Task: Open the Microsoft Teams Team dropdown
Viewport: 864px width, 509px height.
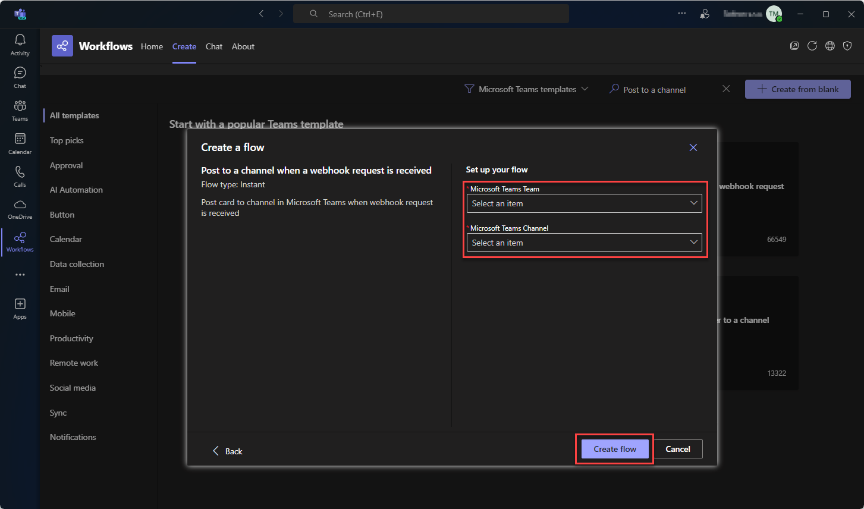Action: point(584,203)
